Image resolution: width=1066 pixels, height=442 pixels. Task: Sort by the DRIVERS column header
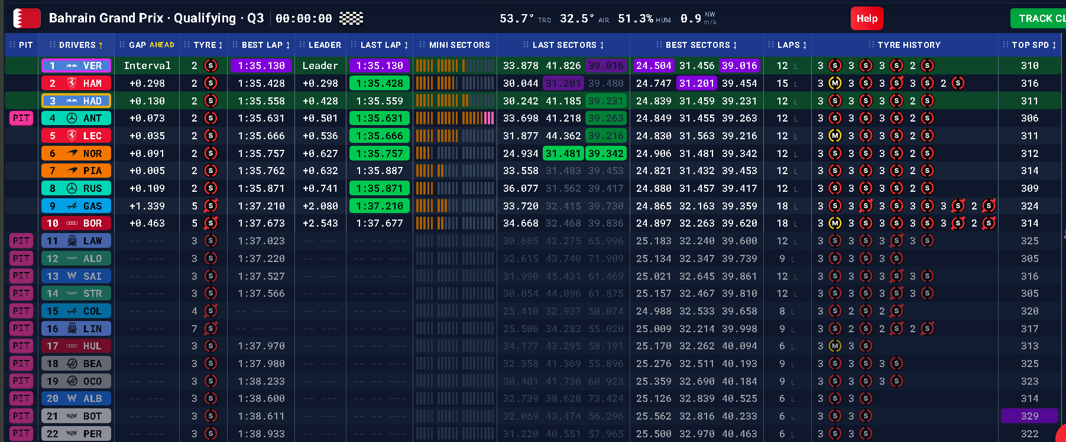click(x=77, y=45)
